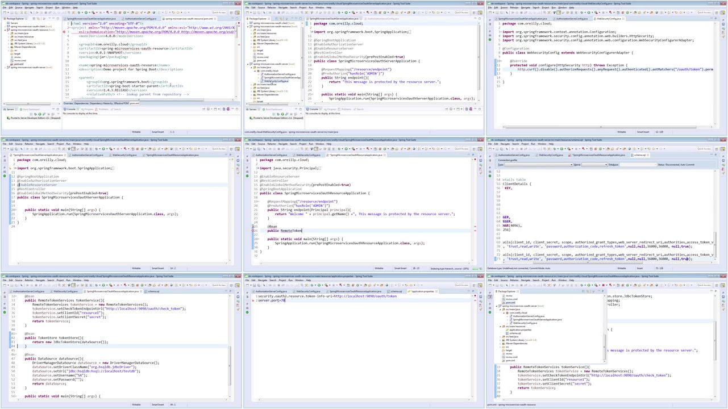Select Servers node in pom.xml window's Package Explorer

click(14, 23)
